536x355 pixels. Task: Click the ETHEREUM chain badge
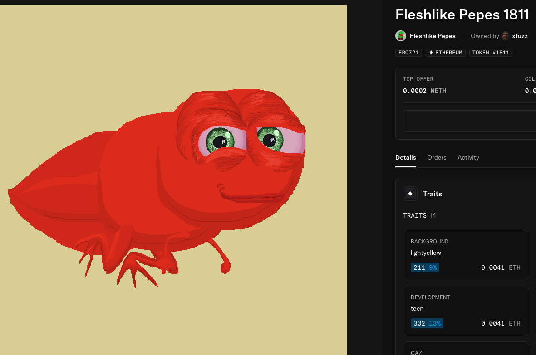tap(445, 53)
